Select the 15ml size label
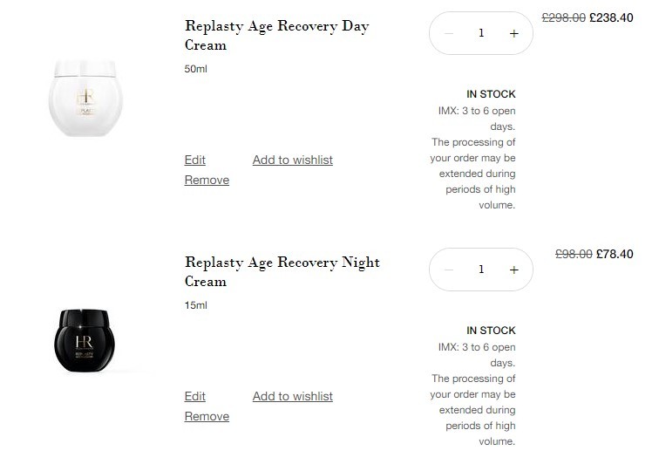The image size is (659, 471). (196, 305)
